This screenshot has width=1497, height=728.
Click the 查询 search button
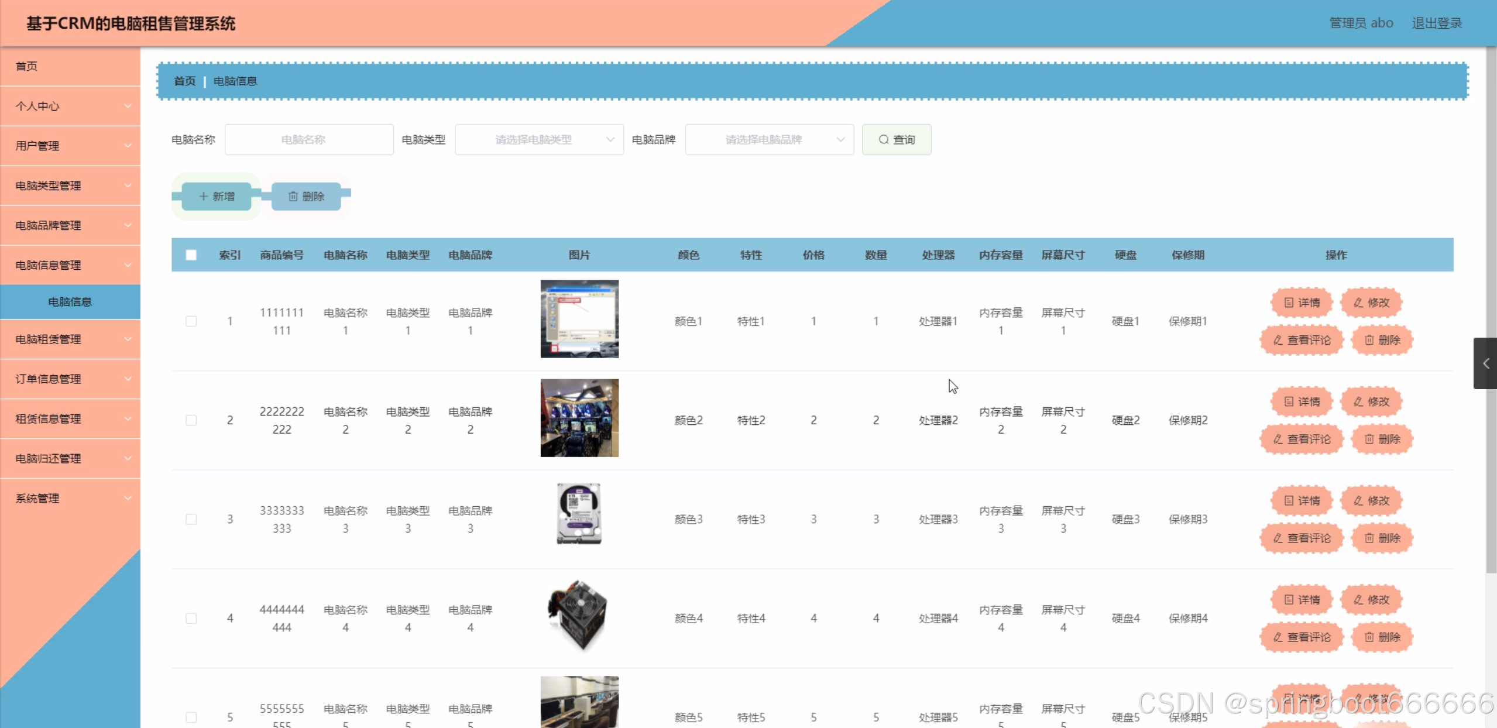coord(896,139)
